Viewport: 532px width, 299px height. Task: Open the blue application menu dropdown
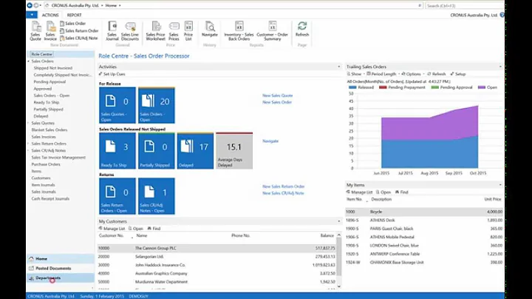coord(32,15)
